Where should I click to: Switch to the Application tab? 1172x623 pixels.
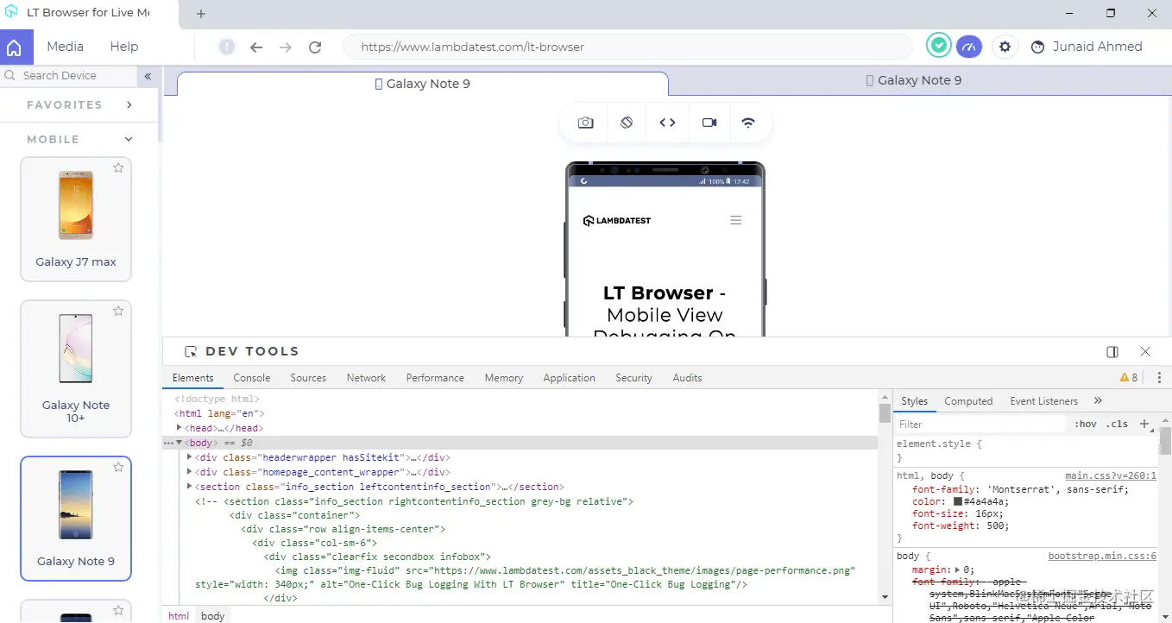[570, 378]
